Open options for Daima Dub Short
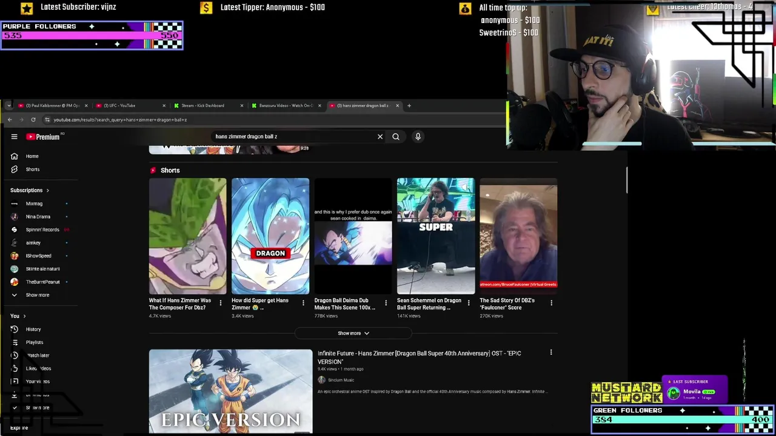 [386, 303]
